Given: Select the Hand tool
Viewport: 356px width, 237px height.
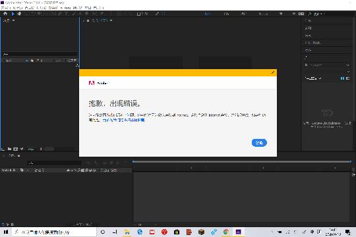Looking at the screenshot, I should point(19,14).
